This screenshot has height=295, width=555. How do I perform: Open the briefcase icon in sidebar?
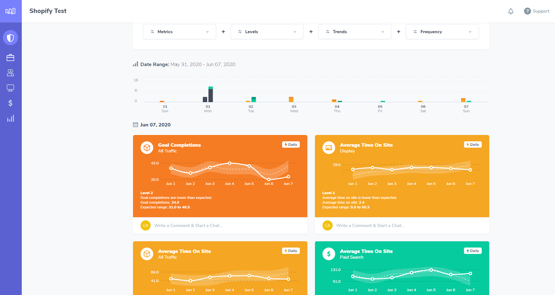coord(10,58)
